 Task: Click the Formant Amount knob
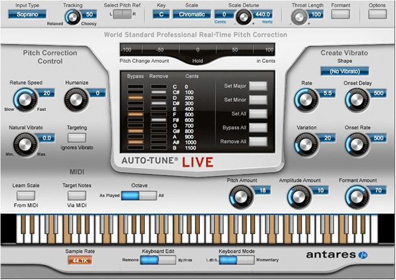coord(356,197)
